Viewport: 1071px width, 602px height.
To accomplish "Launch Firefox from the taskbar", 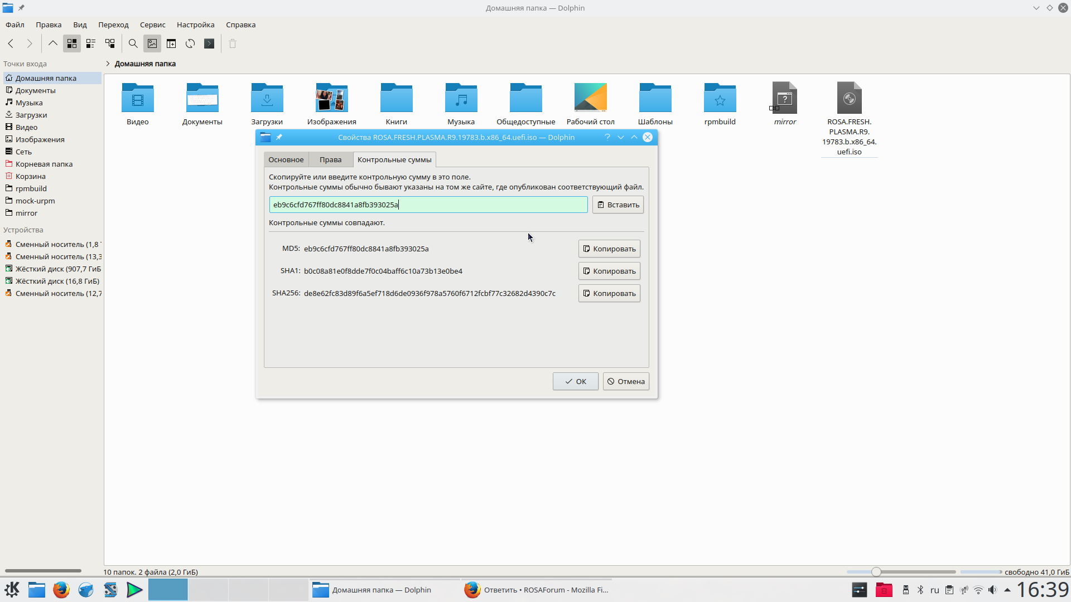I will pos(61,590).
